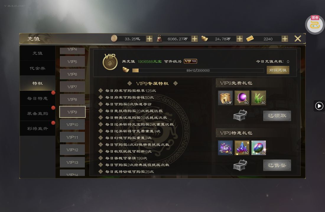
Task: Add gold ingots with the plus next to 24.78万
Action: [240, 39]
